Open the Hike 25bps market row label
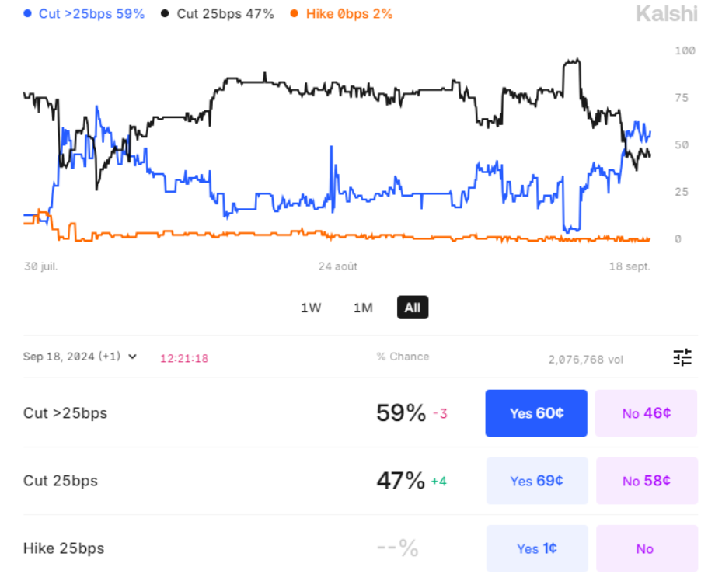715x581 pixels. (x=64, y=548)
